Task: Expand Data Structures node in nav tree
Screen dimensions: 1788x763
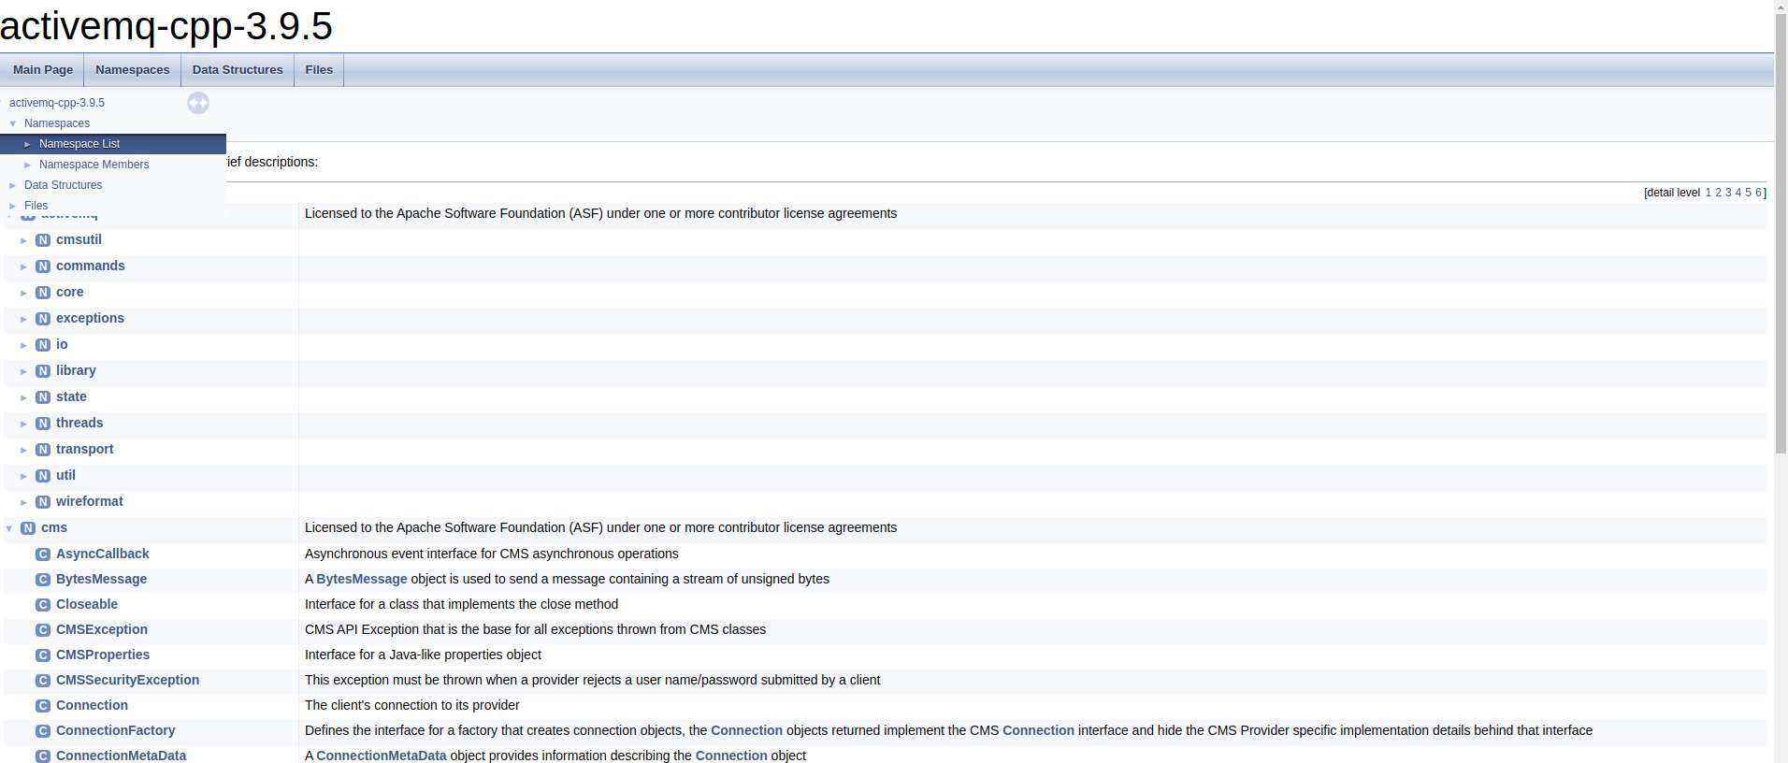Action: 12,185
